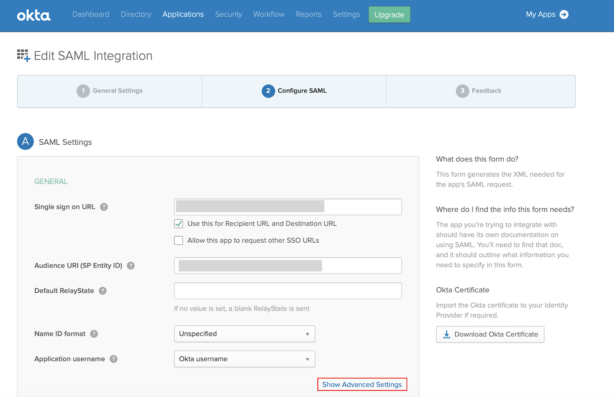Click help icon beside Audience URI
Viewport: 614px width, 397px height.
coord(130,265)
